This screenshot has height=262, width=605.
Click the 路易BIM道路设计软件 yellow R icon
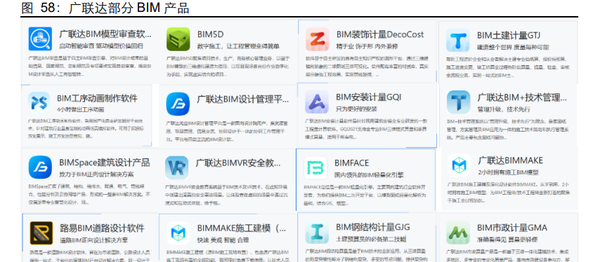click(x=41, y=233)
